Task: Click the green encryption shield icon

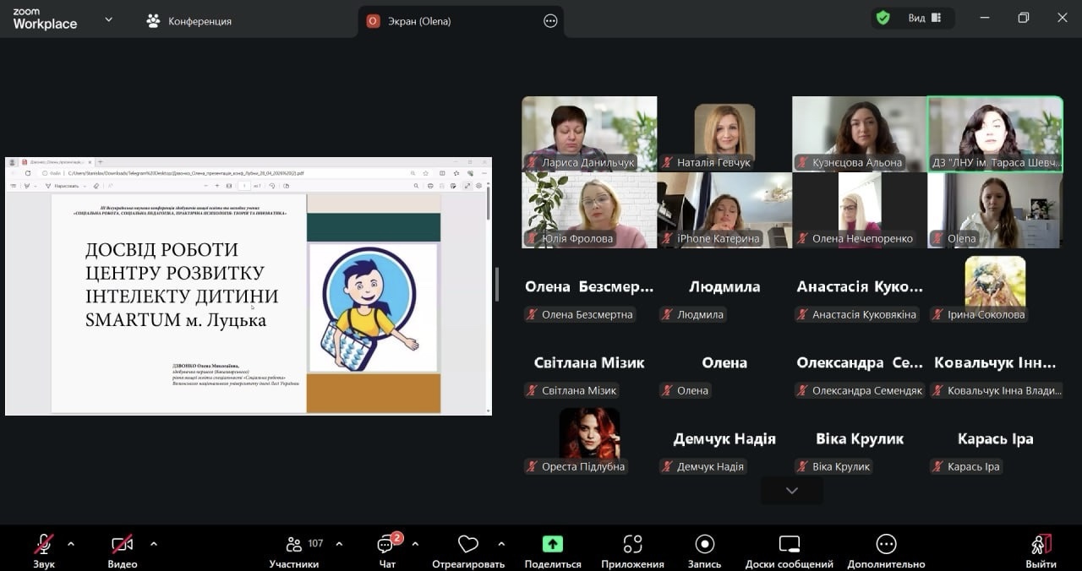Action: coord(883,19)
